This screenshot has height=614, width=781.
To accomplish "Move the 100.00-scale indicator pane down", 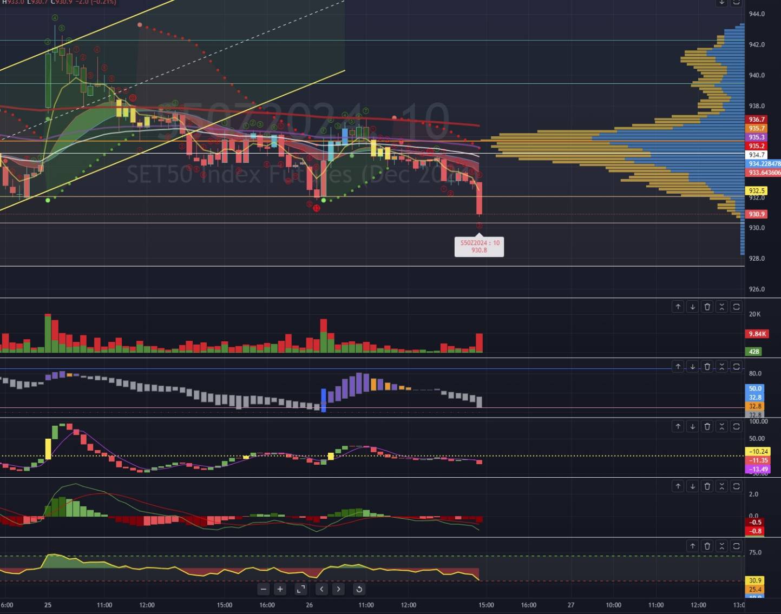I will [x=693, y=427].
